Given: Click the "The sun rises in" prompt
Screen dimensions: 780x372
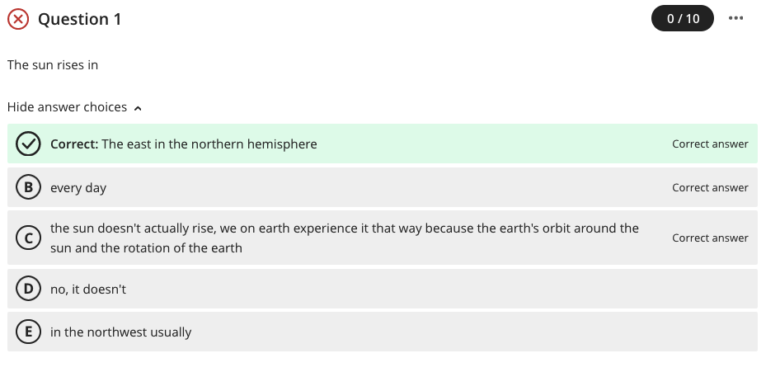Looking at the screenshot, I should [x=53, y=64].
